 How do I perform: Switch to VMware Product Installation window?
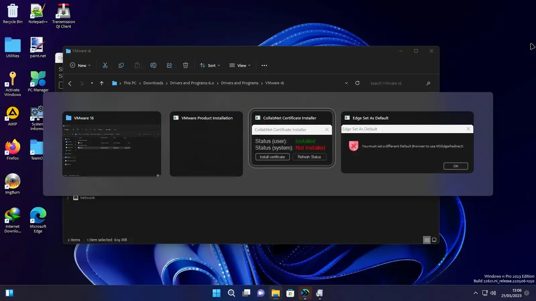click(x=206, y=144)
